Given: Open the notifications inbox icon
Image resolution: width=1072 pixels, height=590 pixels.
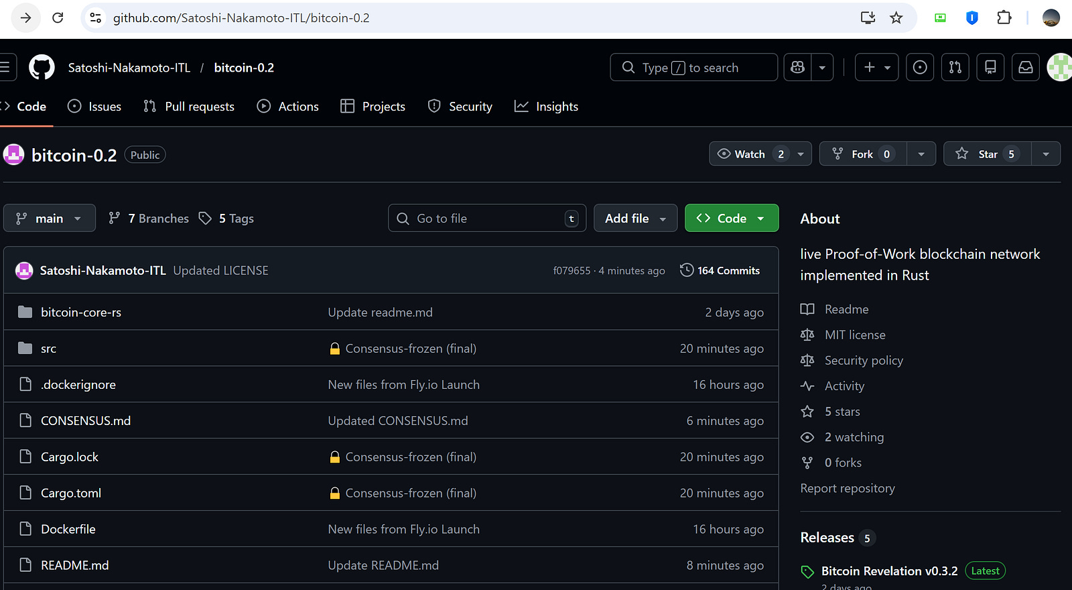Looking at the screenshot, I should click(1026, 67).
